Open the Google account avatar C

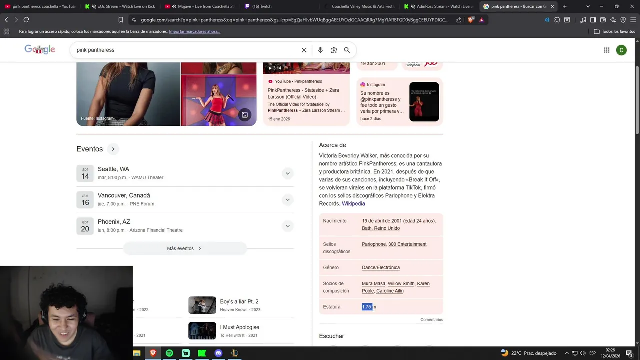(621, 50)
